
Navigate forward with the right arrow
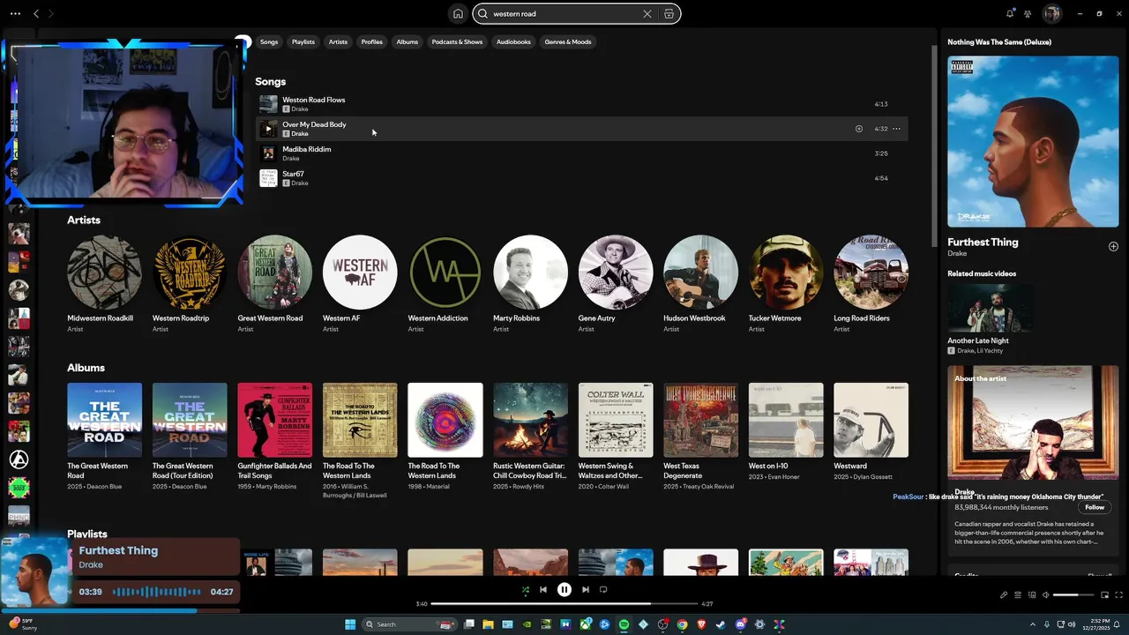tap(50, 13)
